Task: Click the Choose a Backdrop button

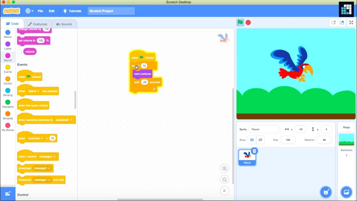Action: (346, 192)
